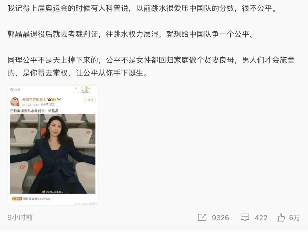308x232 pixels.
Task: Click the text 巴黎奥运会跳水裁判长：郭晶晶
Action: point(34,111)
